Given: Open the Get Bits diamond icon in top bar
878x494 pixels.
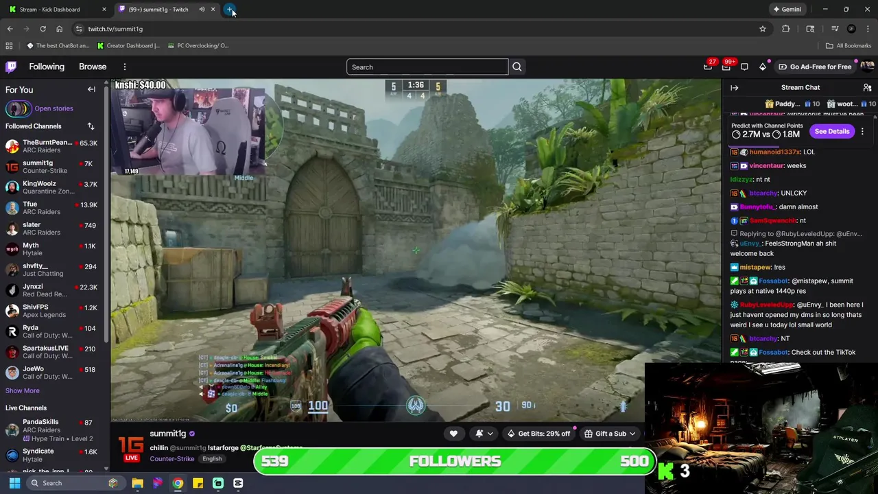Looking at the screenshot, I should (762, 67).
